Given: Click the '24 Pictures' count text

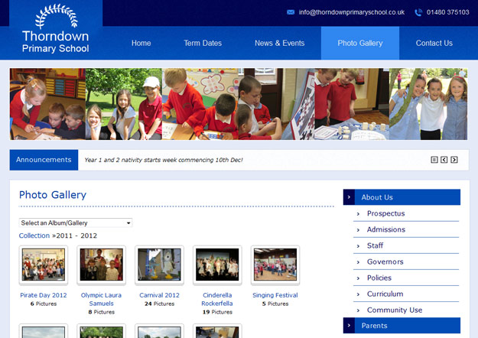Looking at the screenshot, I should [159, 304].
